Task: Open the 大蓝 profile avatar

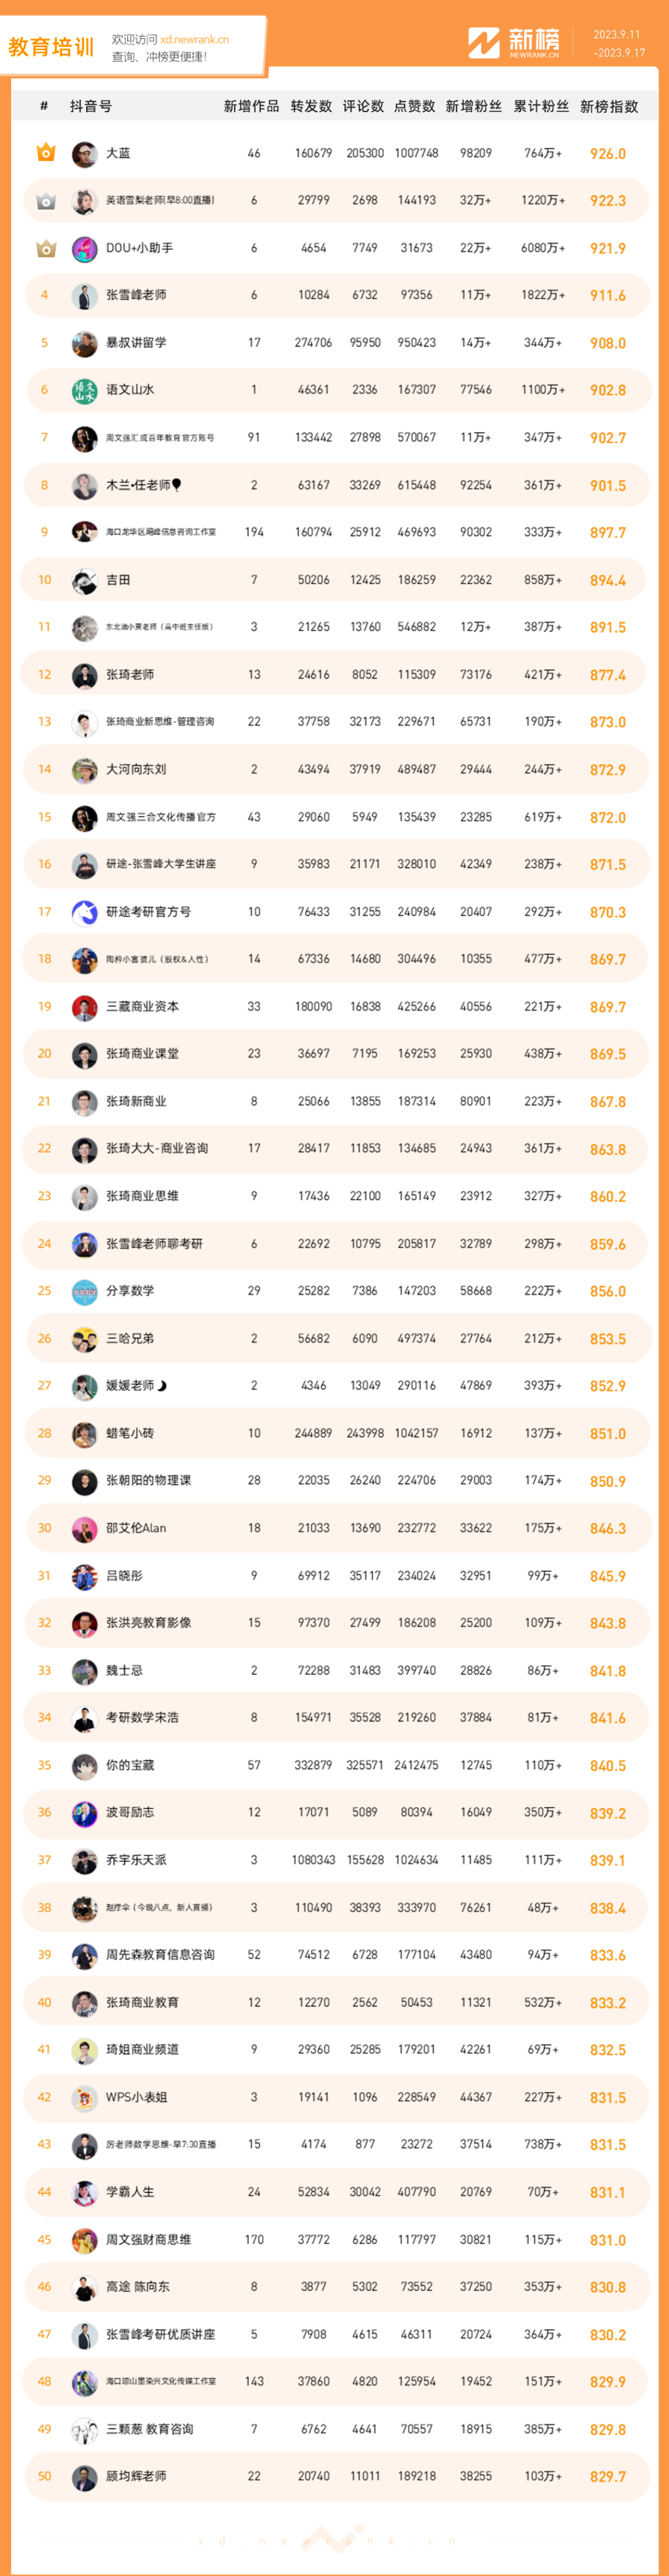Action: tap(84, 154)
